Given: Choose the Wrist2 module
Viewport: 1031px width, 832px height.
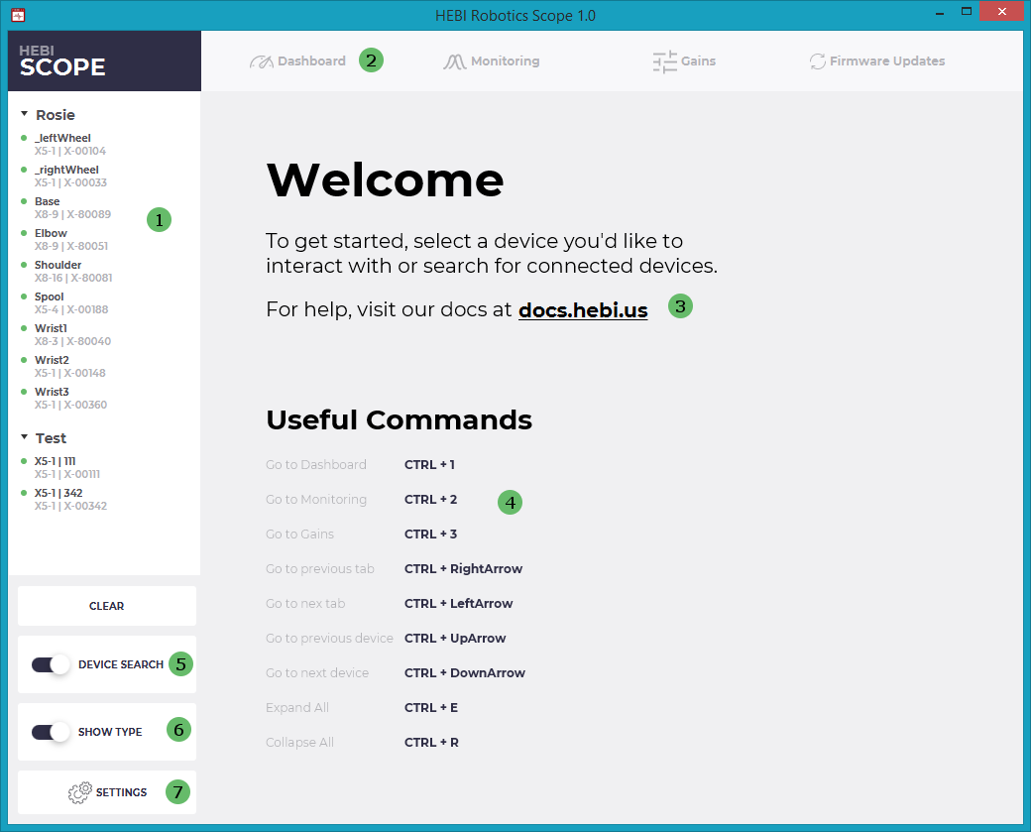Looking at the screenshot, I should [52, 361].
